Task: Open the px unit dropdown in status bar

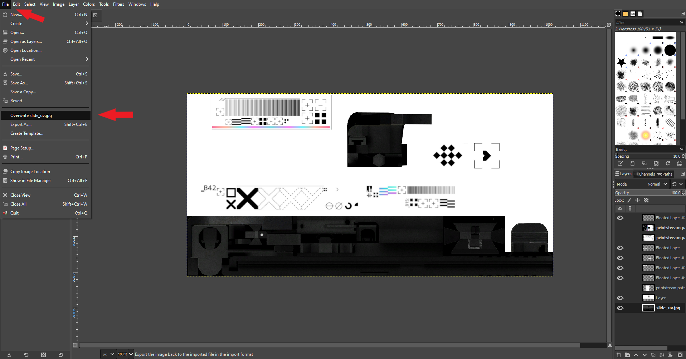Action: pyautogui.click(x=108, y=354)
